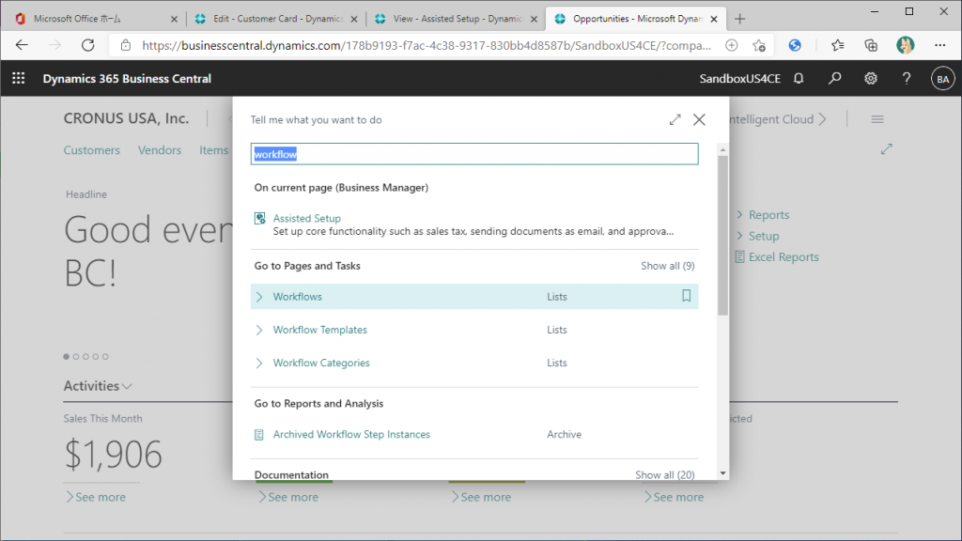Click See more under Sales This Month

click(96, 497)
